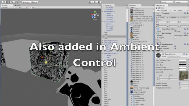Click the Position X input field
This screenshot has height=106, width=189.
[162, 18]
